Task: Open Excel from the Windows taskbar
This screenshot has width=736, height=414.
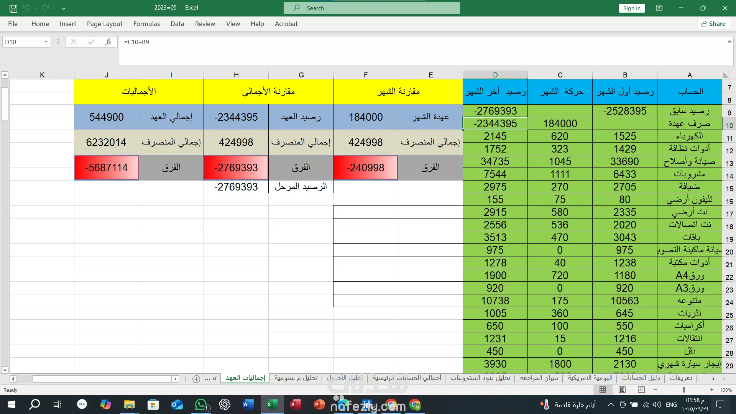Action: tap(272, 404)
